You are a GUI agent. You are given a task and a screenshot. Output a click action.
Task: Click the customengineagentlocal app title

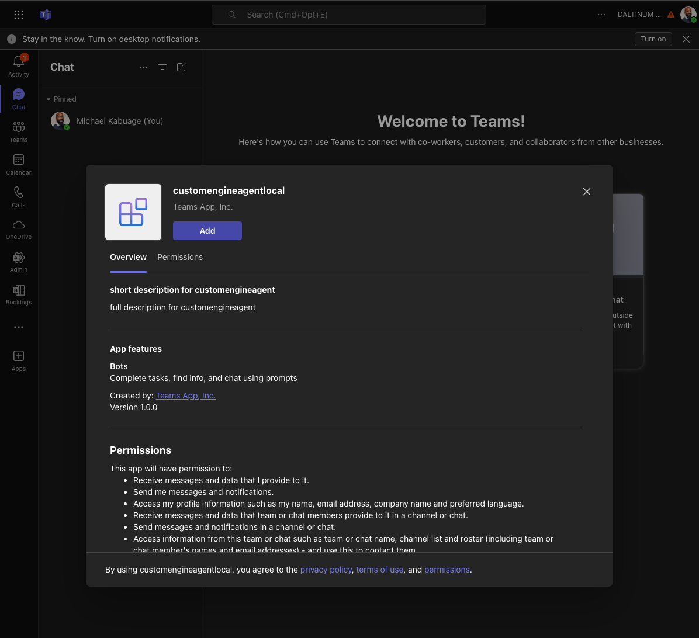tap(229, 190)
